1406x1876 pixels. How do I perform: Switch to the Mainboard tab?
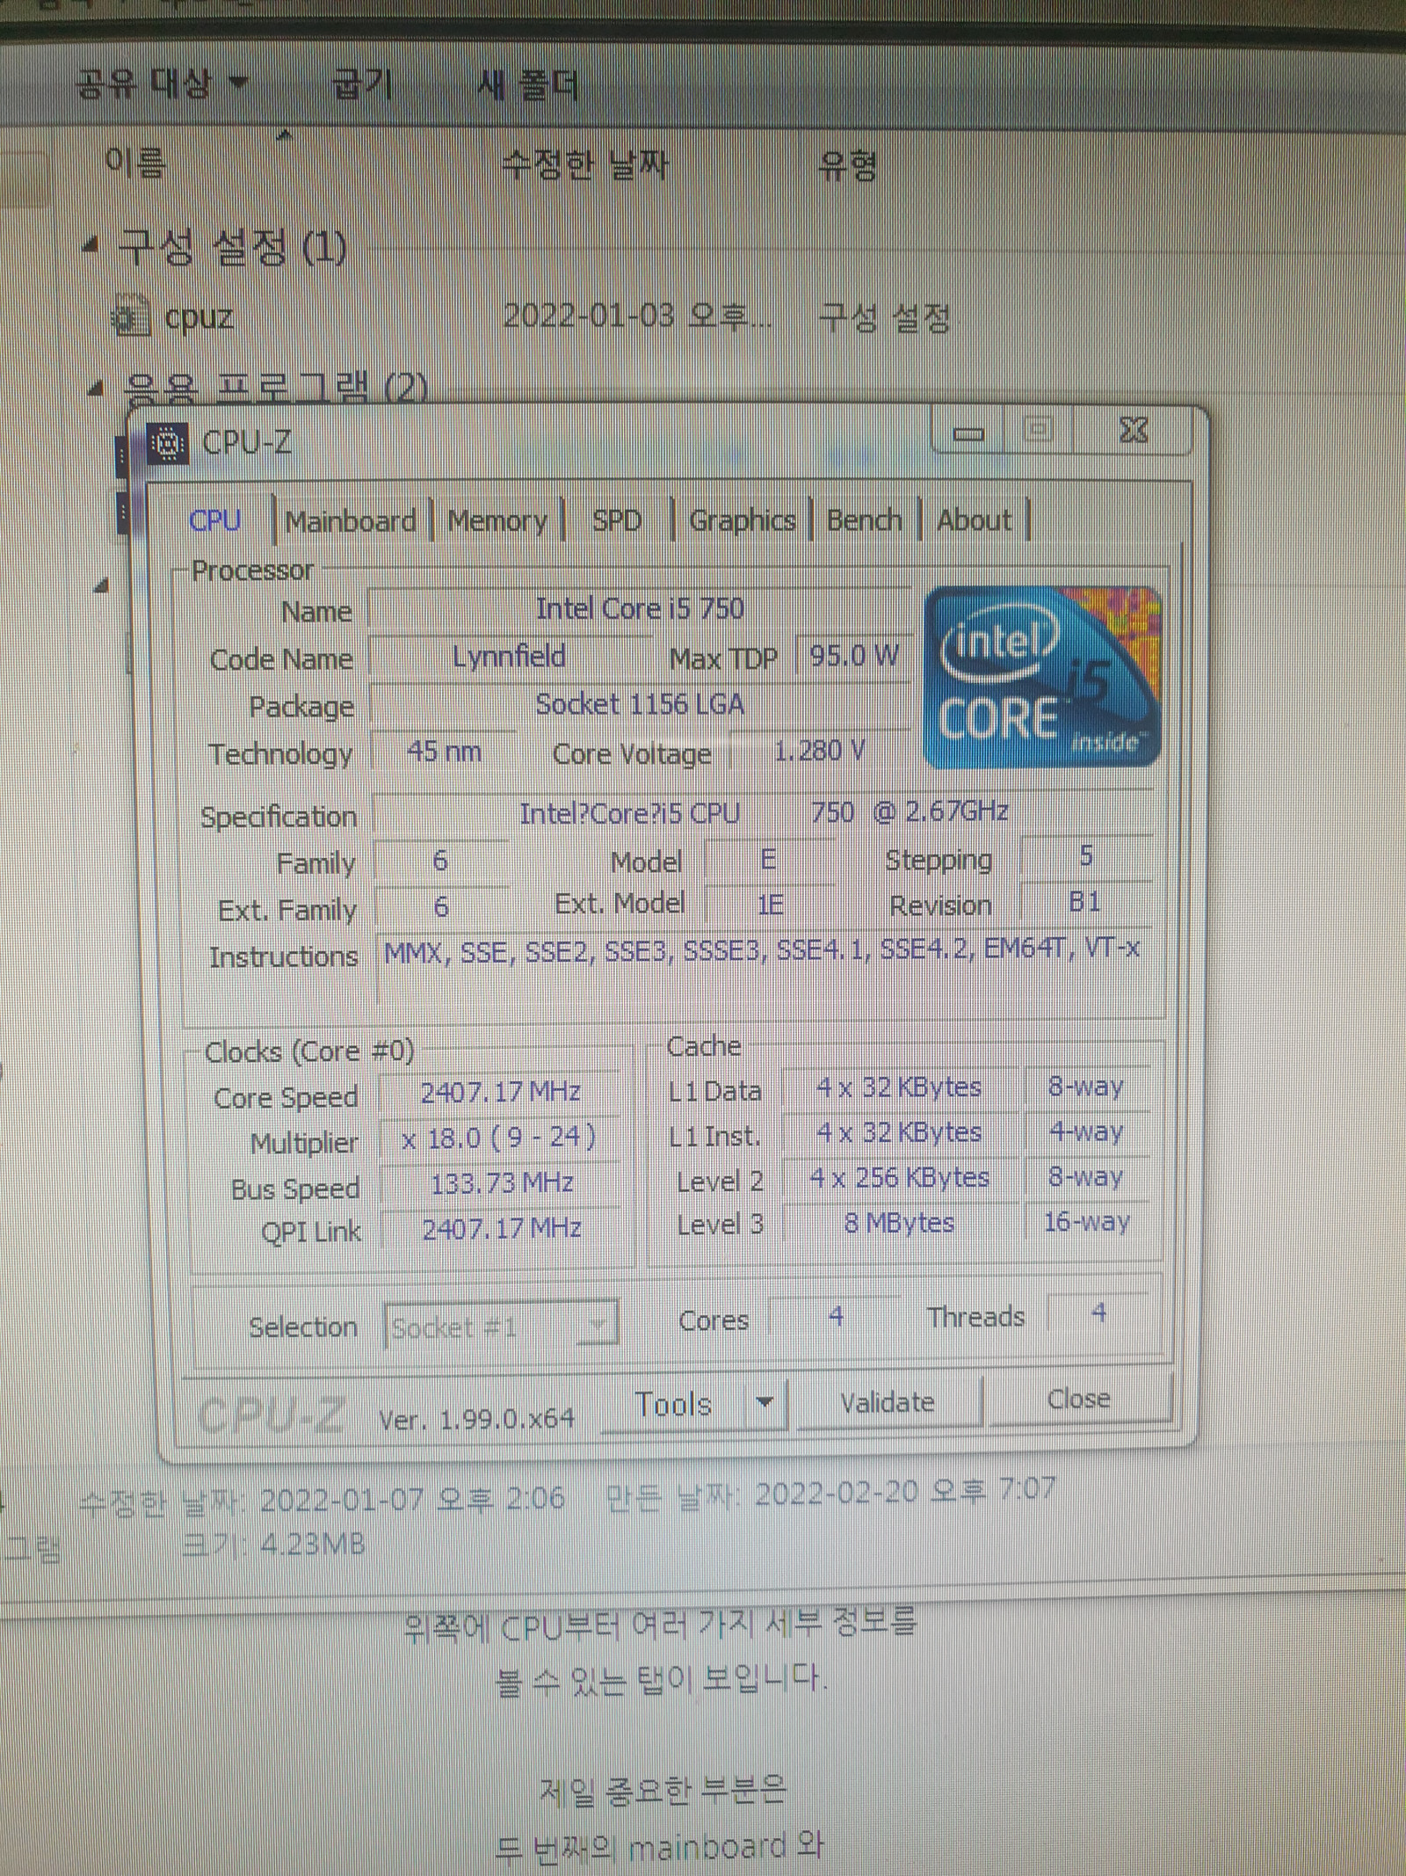[x=351, y=521]
